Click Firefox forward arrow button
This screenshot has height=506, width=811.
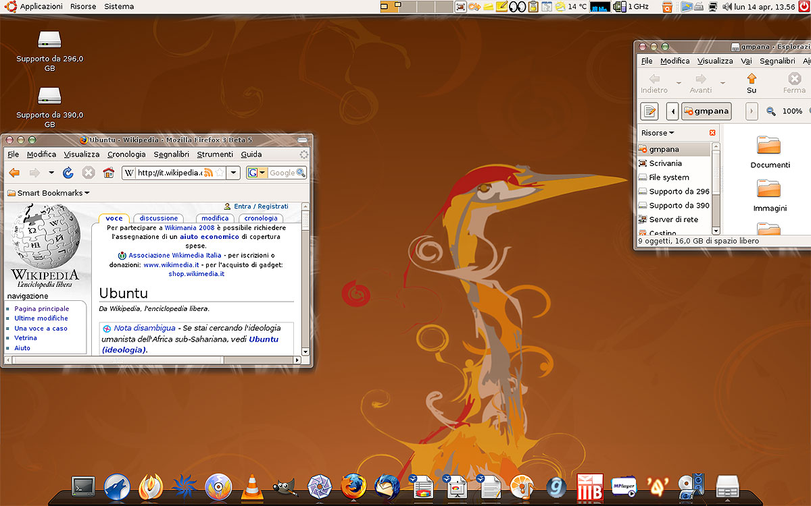(34, 173)
